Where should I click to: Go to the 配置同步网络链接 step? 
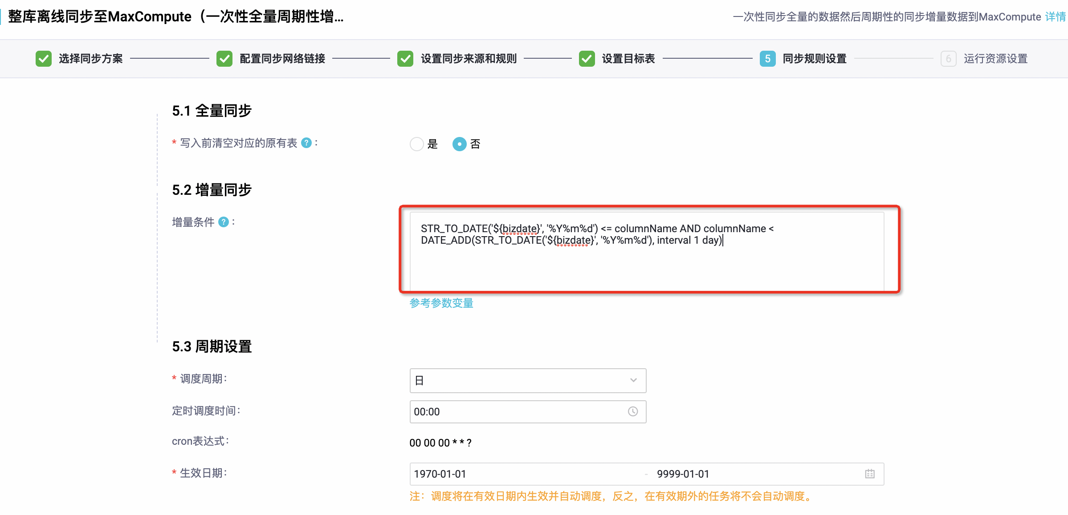(x=282, y=59)
